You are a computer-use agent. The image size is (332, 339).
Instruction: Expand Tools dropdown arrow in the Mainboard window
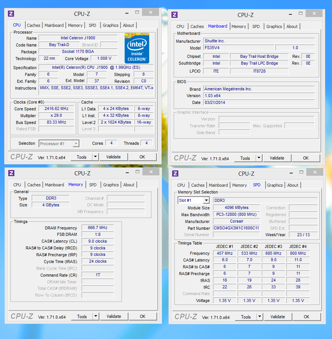(259, 158)
